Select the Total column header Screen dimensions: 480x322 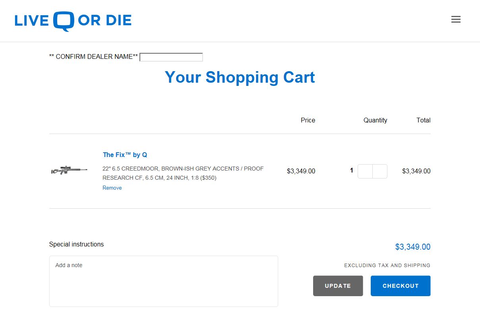[x=423, y=120]
